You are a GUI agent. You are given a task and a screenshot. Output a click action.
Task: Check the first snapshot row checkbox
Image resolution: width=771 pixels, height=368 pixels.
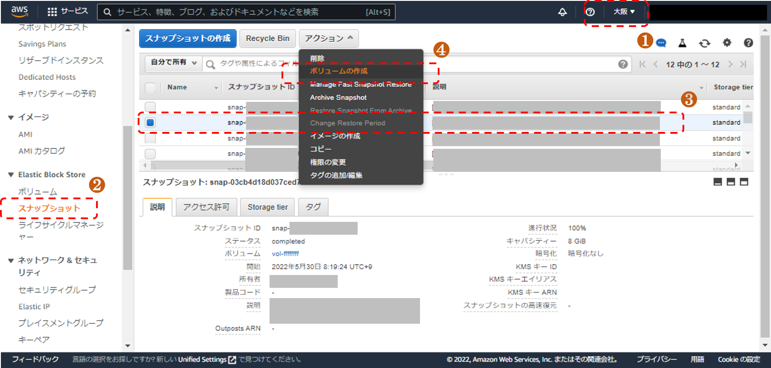[x=150, y=107]
